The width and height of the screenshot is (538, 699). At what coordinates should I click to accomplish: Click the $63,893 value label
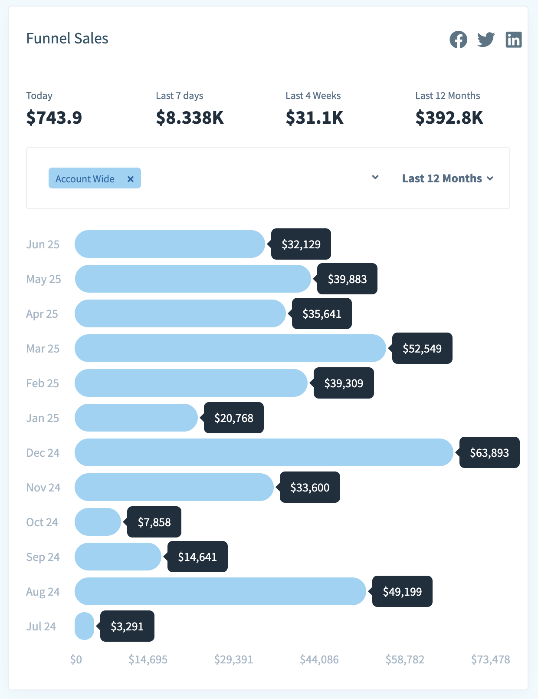tap(489, 453)
